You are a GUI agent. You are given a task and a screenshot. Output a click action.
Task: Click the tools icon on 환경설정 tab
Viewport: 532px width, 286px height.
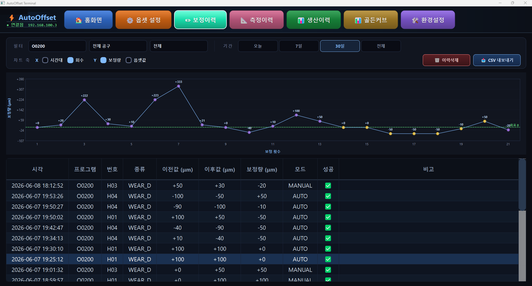[x=415, y=20]
